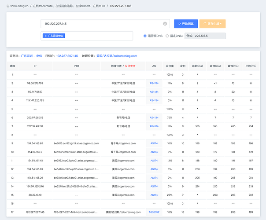Open the AS4134 link in hop 4 row
266x220 pixels.
pos(154,100)
